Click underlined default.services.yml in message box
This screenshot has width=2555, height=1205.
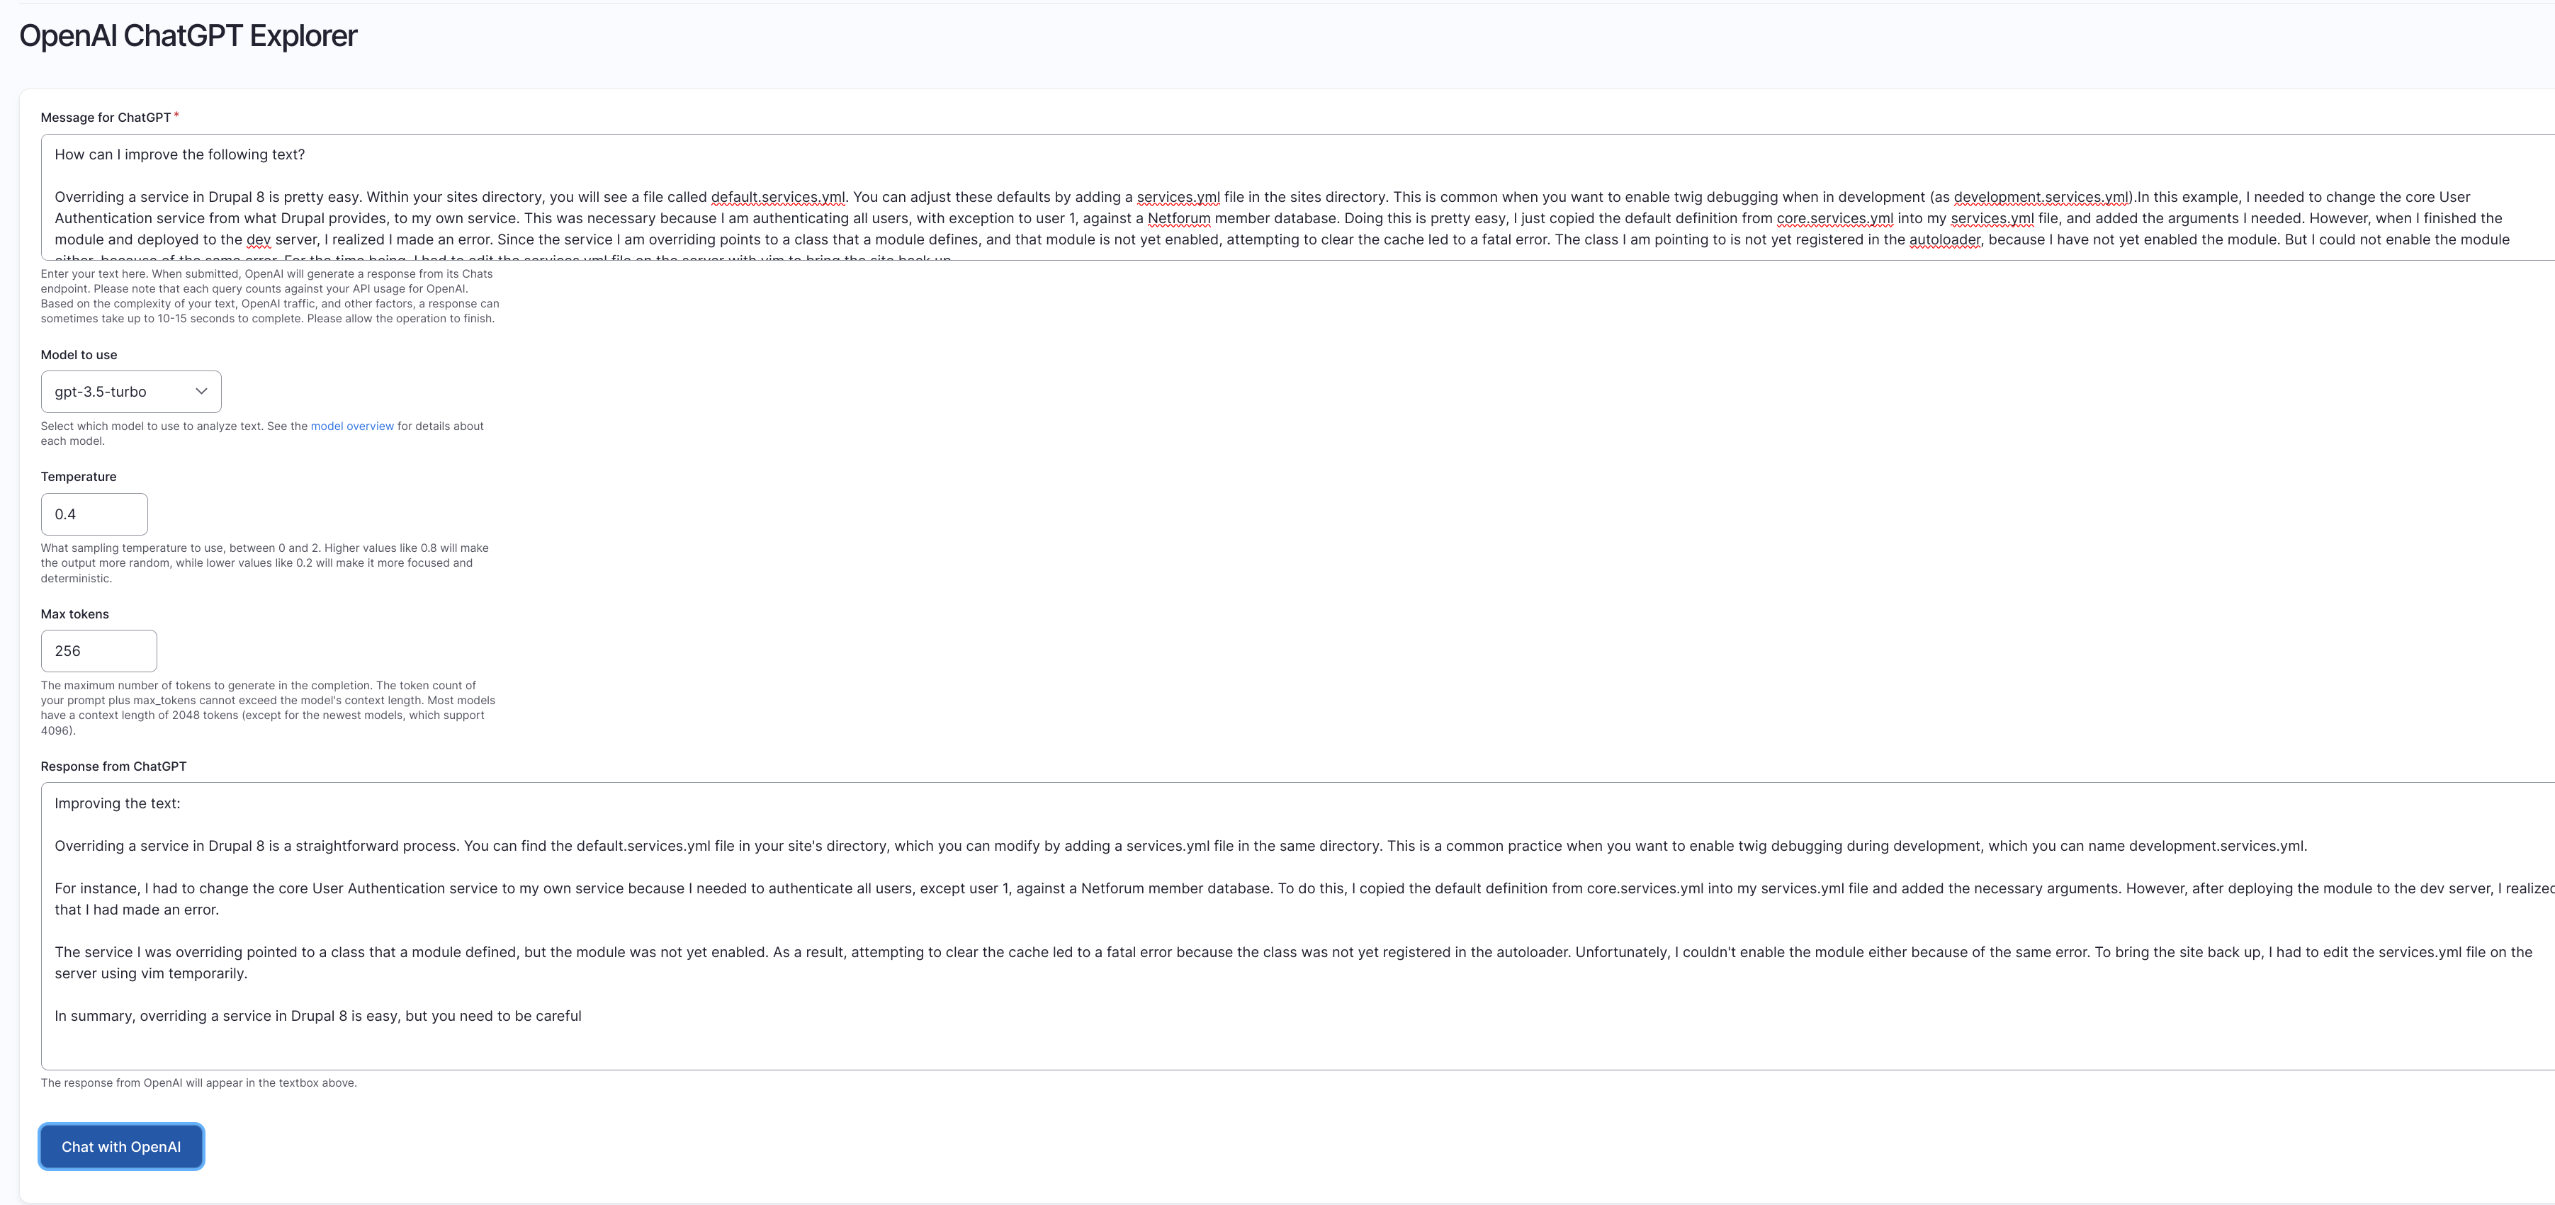click(777, 198)
